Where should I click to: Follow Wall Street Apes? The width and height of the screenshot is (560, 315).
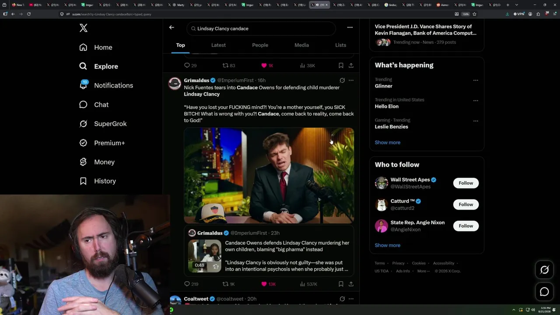[x=466, y=183]
